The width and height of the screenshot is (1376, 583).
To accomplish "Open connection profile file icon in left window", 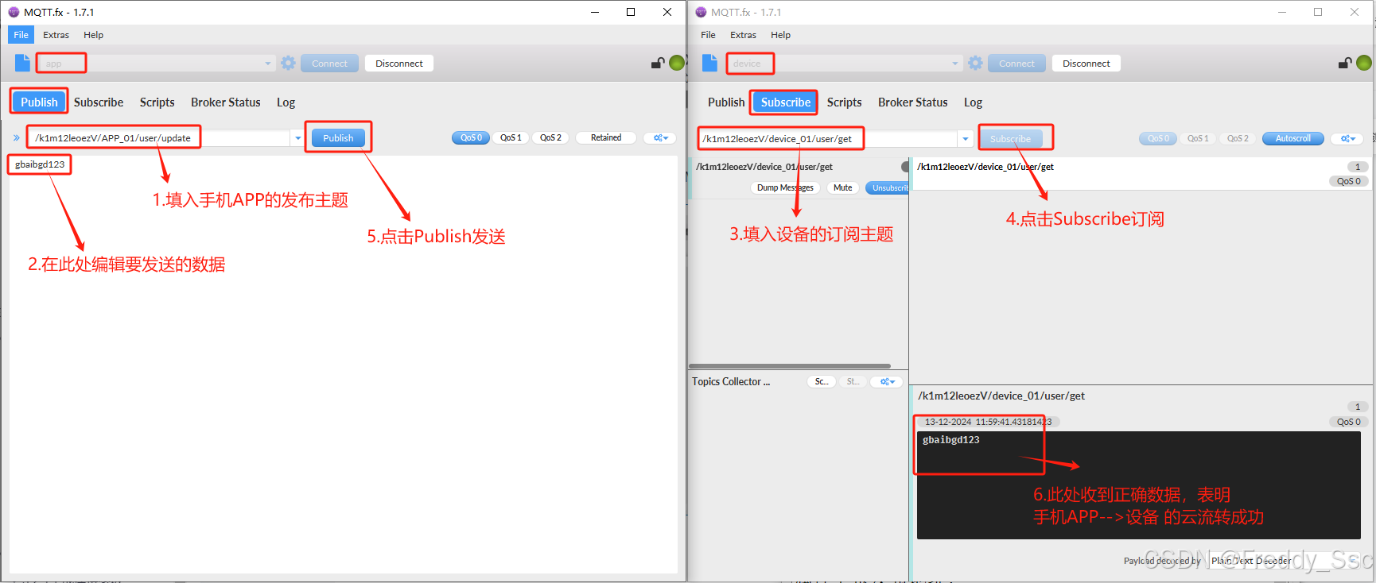I will [x=22, y=63].
